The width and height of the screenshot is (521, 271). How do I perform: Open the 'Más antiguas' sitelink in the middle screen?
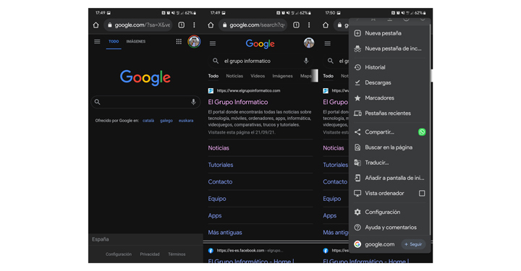tap(225, 233)
